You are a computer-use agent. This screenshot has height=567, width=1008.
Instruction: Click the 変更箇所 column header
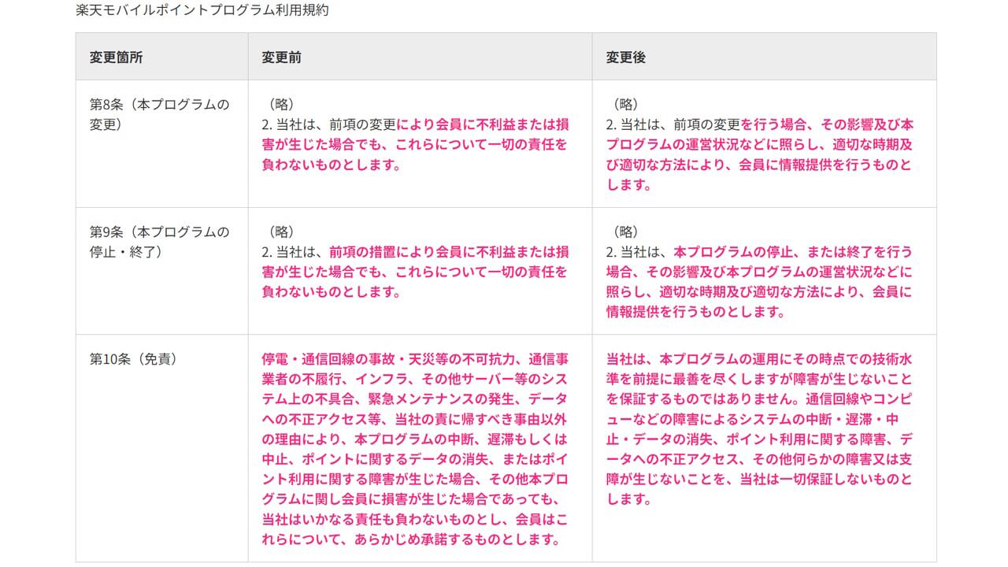click(x=115, y=56)
